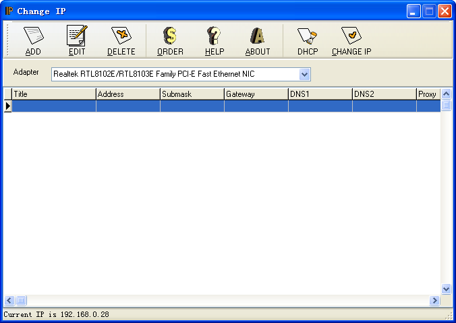Maximize the Change IP window
The image size is (456, 323).
[429, 11]
